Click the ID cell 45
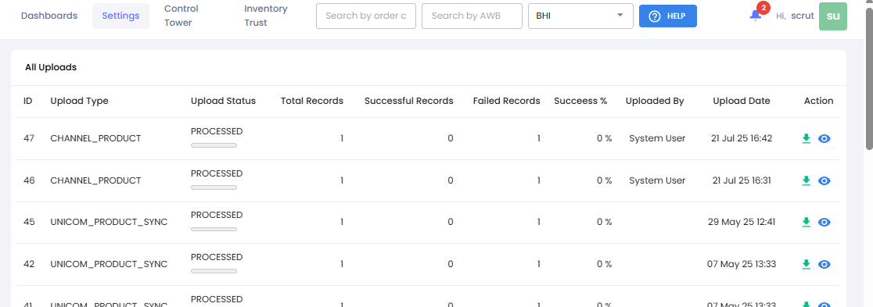Screen dimensions: 873x307 click(x=29, y=222)
